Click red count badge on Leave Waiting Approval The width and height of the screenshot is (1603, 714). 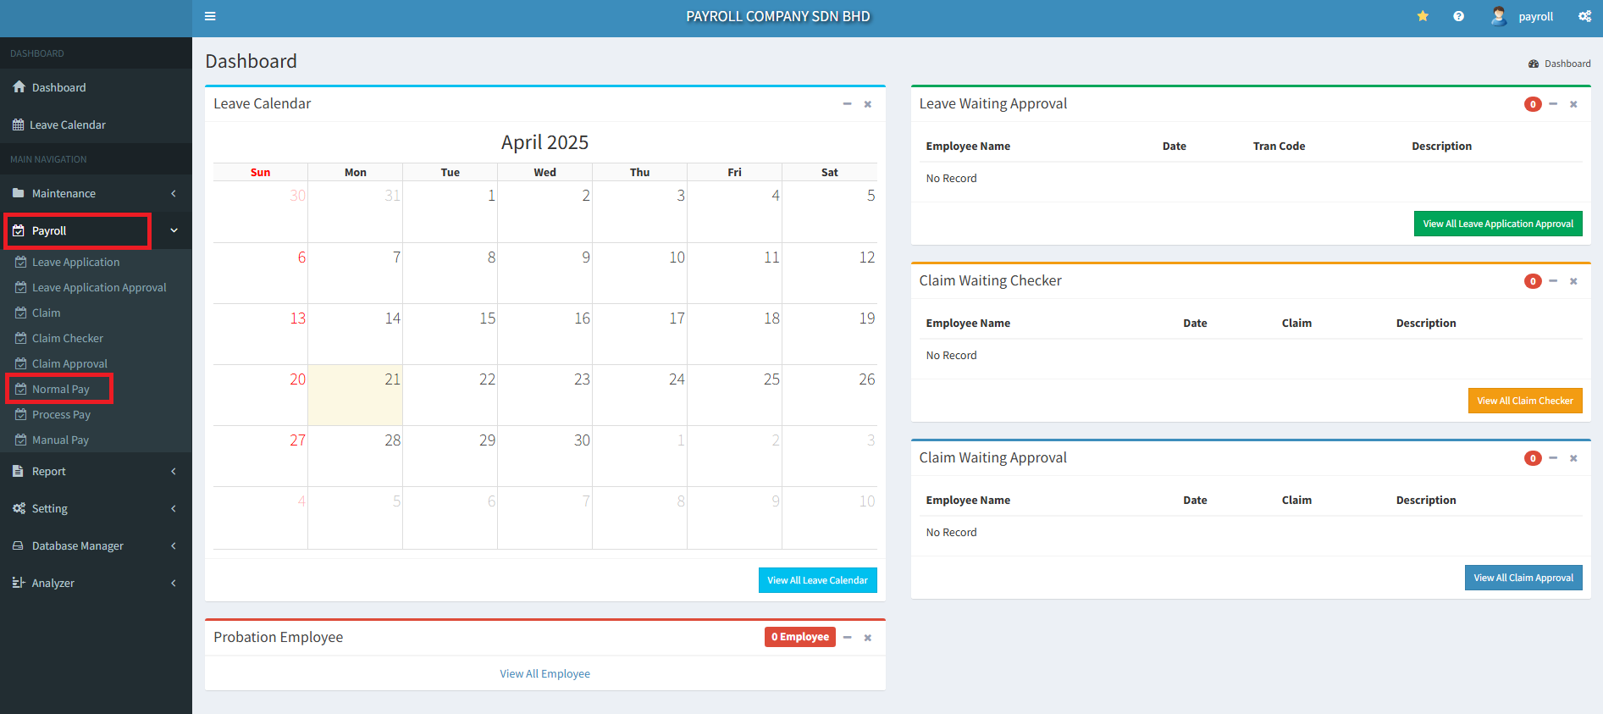1532,104
